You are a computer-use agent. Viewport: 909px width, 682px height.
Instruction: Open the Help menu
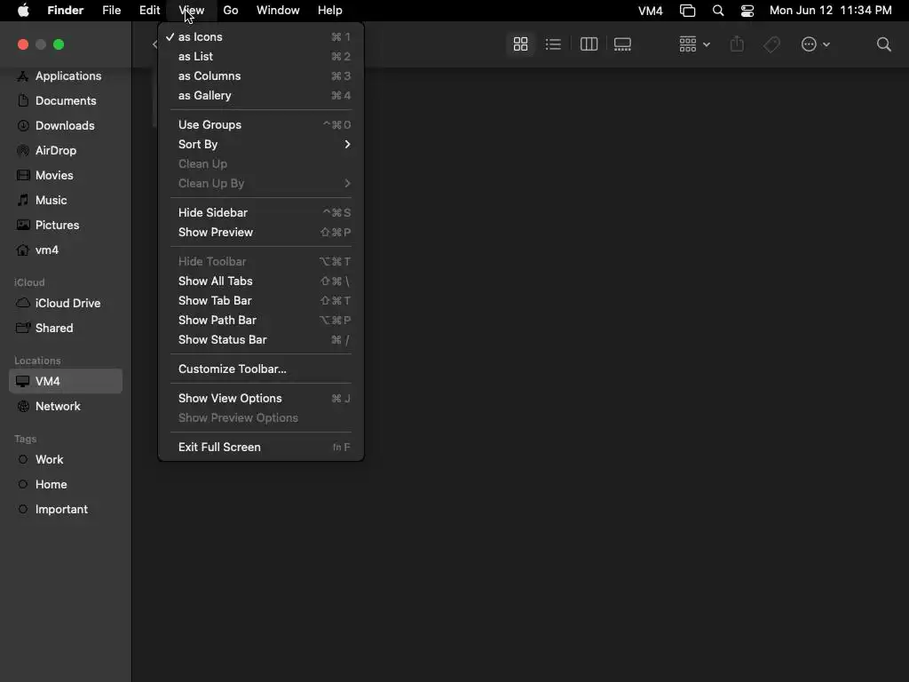(x=330, y=11)
